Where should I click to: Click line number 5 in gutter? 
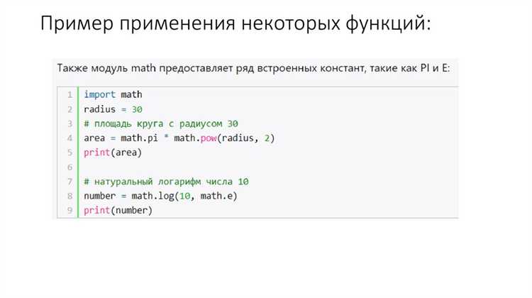pyautogui.click(x=70, y=153)
